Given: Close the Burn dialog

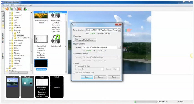Looking at the screenshot, I should point(118,24).
